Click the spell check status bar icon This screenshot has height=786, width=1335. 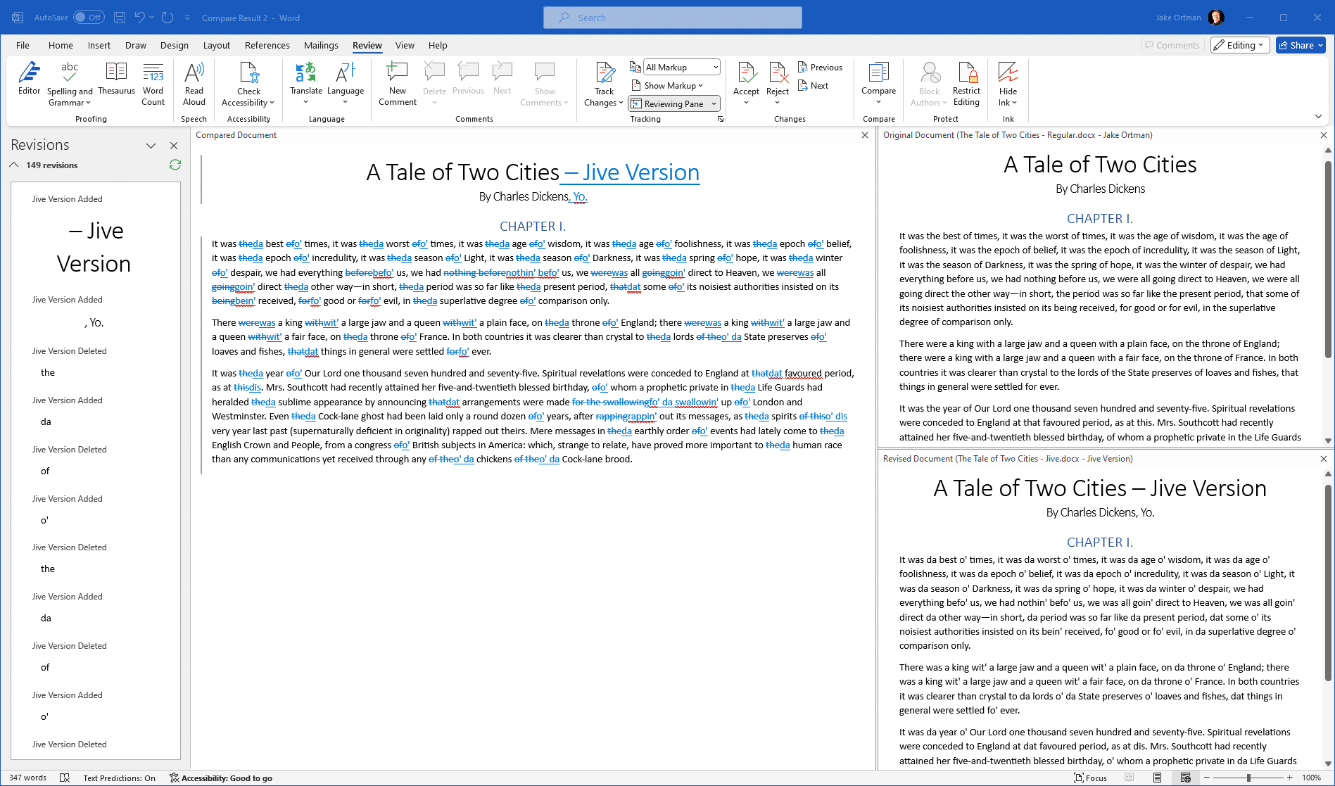pos(65,778)
